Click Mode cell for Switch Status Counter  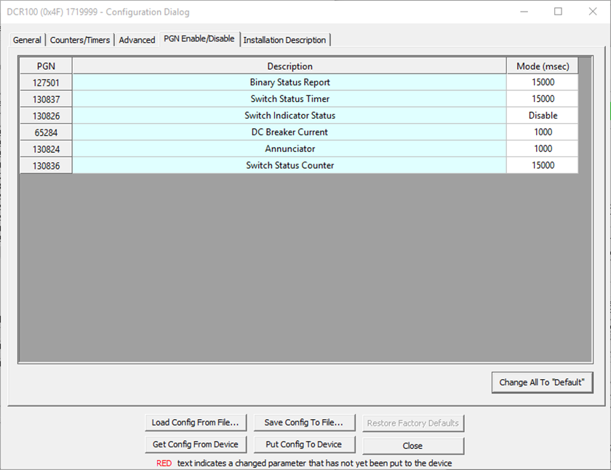(543, 166)
